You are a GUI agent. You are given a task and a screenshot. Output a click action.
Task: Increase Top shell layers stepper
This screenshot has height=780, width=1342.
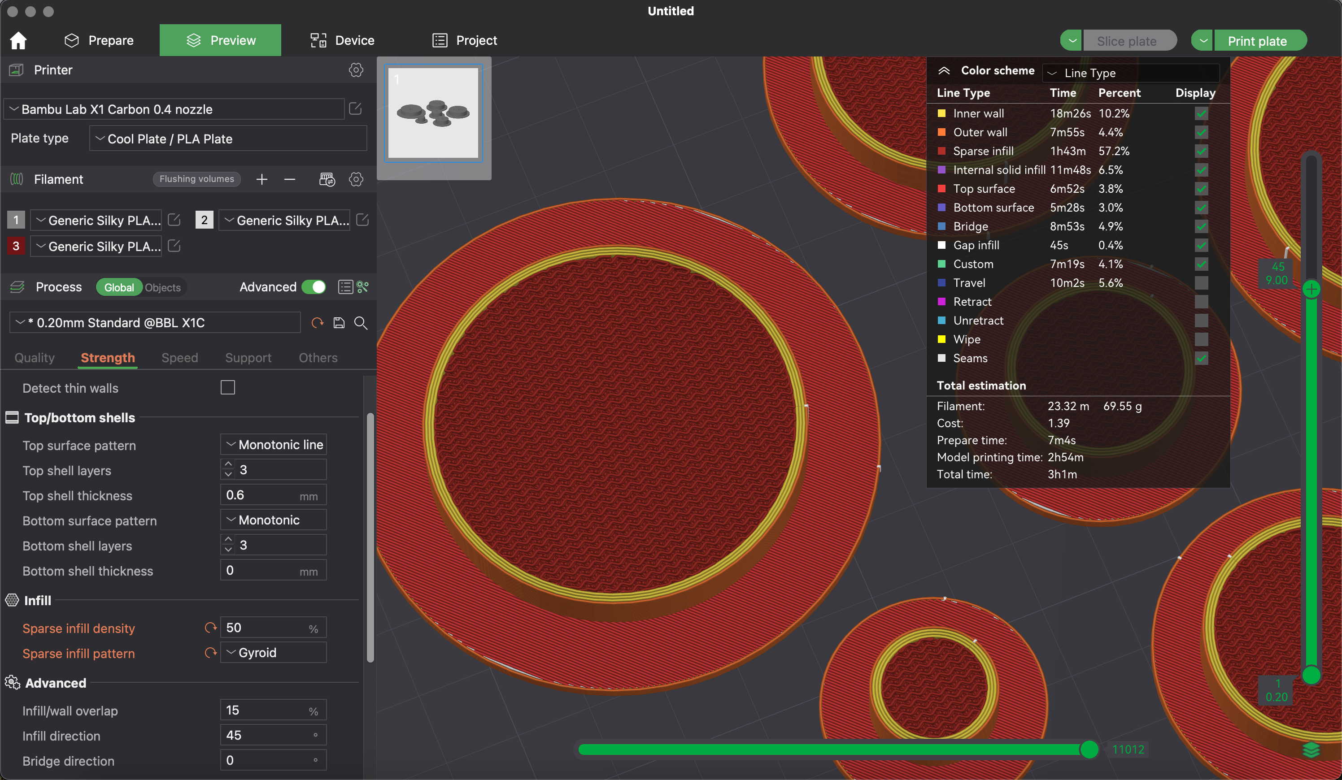pos(228,464)
